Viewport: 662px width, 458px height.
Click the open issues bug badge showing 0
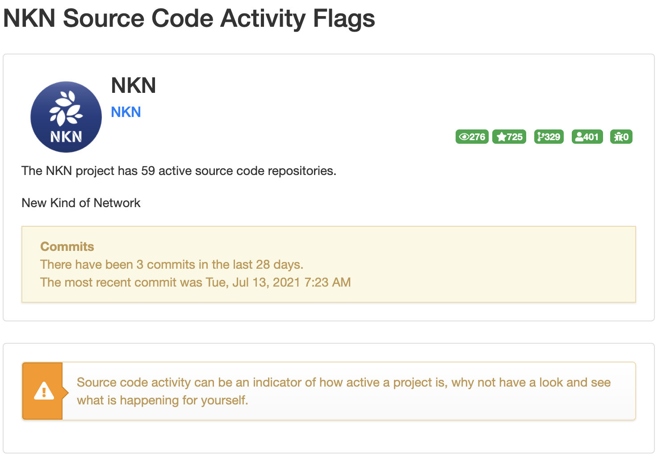(x=621, y=137)
